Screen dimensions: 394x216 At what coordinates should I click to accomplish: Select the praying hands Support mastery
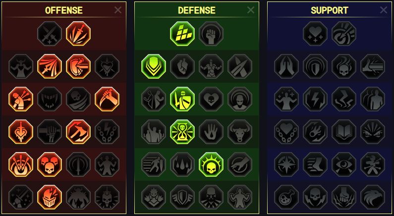(286, 66)
